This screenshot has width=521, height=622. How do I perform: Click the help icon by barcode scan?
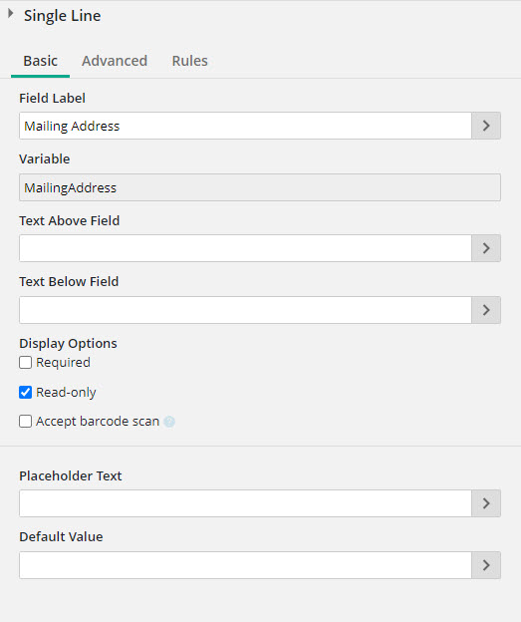(x=169, y=422)
